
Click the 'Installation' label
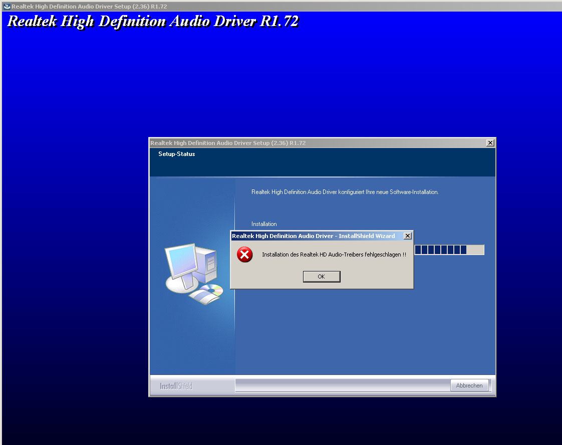(x=264, y=224)
